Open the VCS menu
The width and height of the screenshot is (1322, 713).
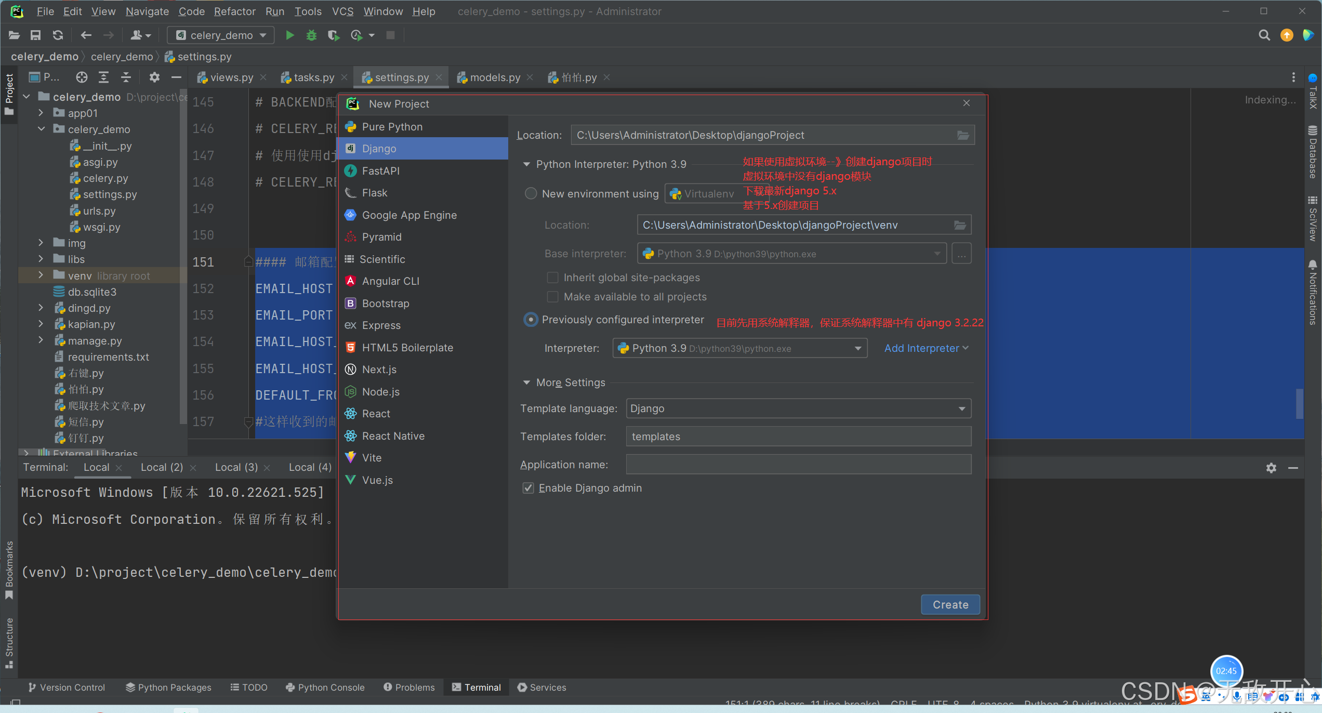pyautogui.click(x=342, y=11)
